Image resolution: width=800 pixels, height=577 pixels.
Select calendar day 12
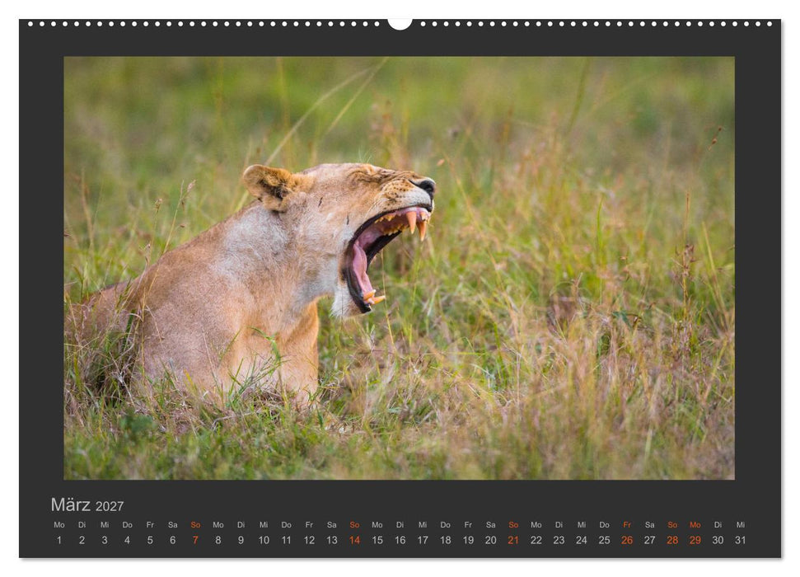309,540
